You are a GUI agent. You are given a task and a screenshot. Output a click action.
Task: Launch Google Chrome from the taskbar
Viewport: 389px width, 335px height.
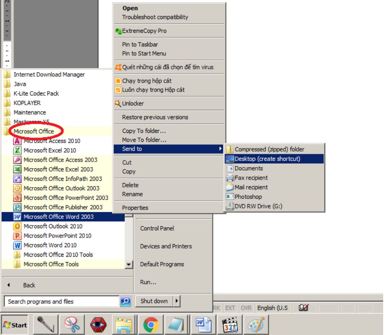(x=151, y=324)
